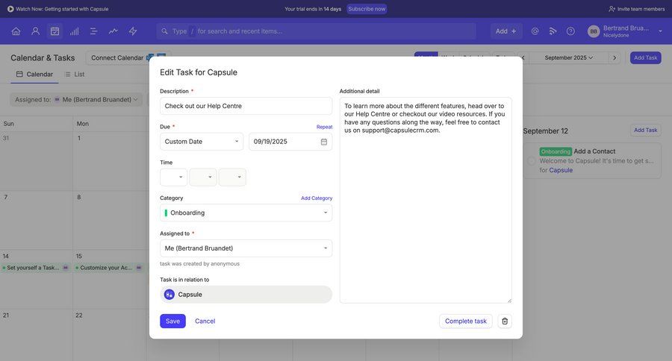
Task: Open the Sales Pipeline bar chart icon
Action: tap(74, 31)
